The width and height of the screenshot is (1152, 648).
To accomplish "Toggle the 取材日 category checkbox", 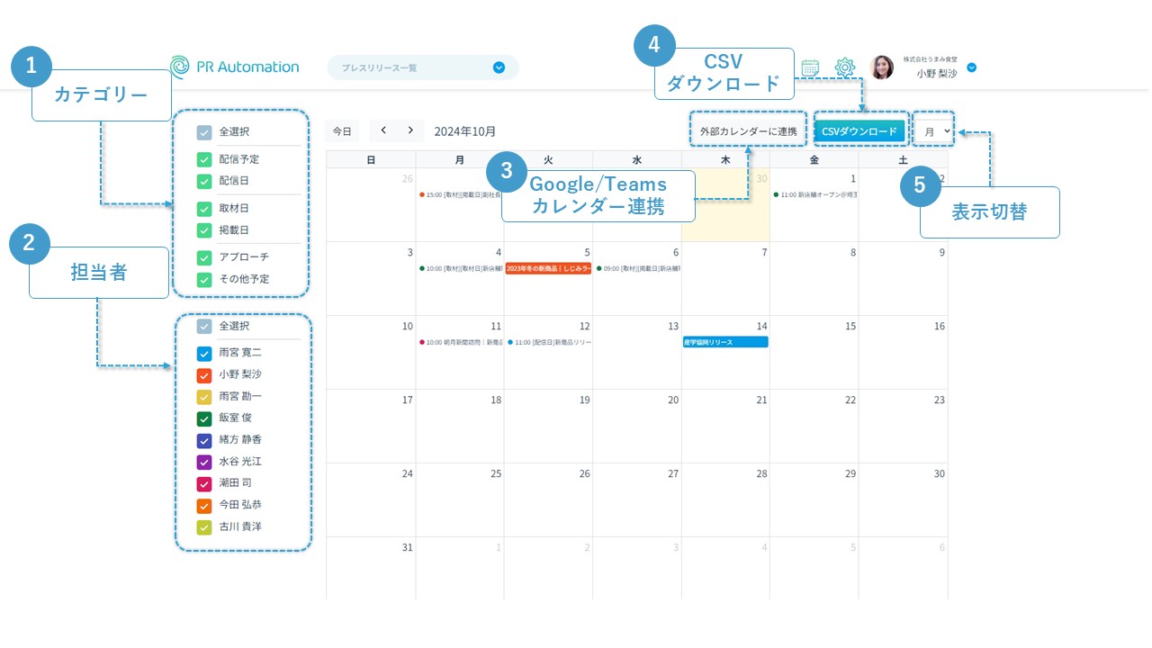I will point(204,209).
